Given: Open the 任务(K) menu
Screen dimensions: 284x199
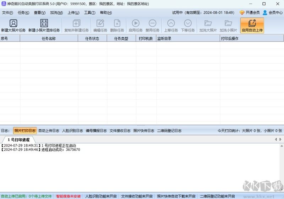Looking at the screenshot, I should click(23, 13).
